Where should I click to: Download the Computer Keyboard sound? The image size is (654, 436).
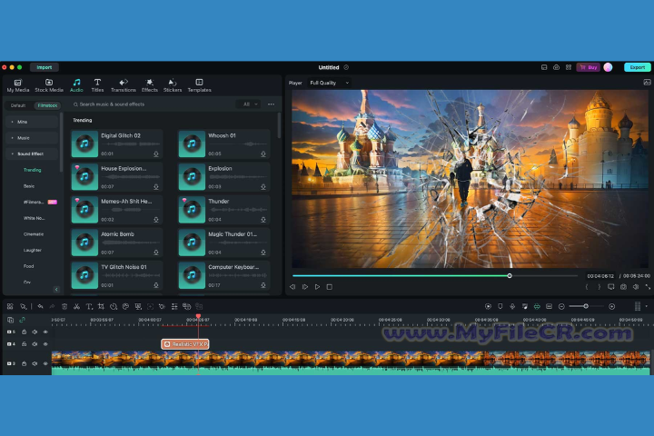coord(263,285)
